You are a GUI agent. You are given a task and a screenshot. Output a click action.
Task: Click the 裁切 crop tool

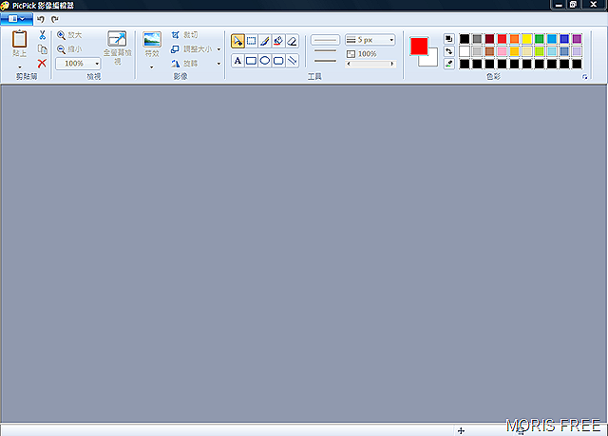tap(184, 35)
